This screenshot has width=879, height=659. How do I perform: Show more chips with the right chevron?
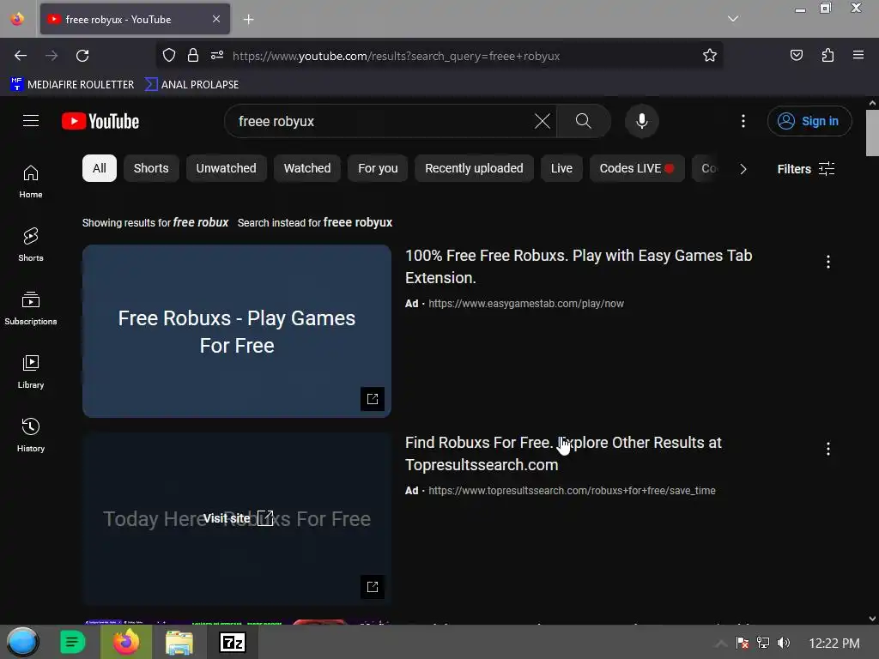(743, 169)
